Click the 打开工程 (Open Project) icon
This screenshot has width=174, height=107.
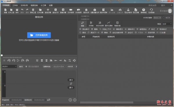[x=11, y=10]
